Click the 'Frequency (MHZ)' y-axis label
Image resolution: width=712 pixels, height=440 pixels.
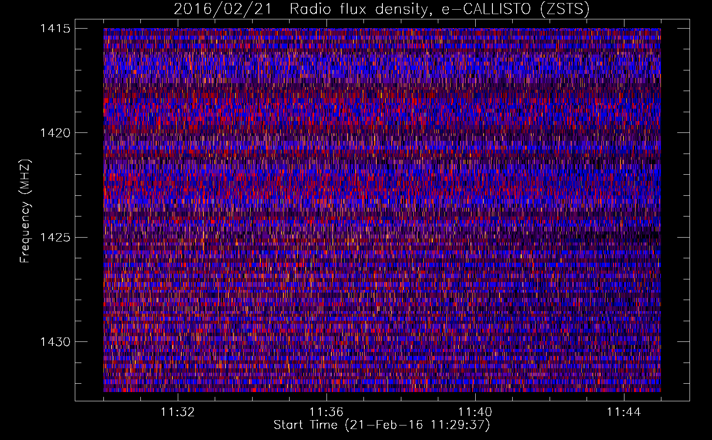(25, 211)
